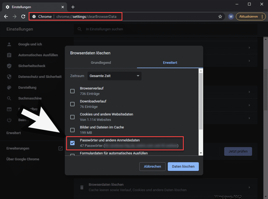The height and width of the screenshot is (199, 268).
Task: Enable the Downloadverlauf checkbox
Action: pos(72,104)
